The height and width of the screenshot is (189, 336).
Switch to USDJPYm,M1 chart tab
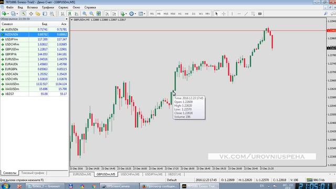click(154, 174)
